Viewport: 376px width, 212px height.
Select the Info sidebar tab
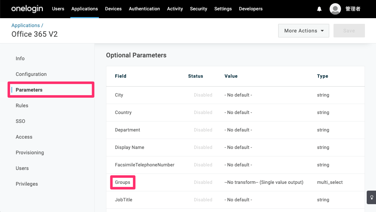[20, 58]
